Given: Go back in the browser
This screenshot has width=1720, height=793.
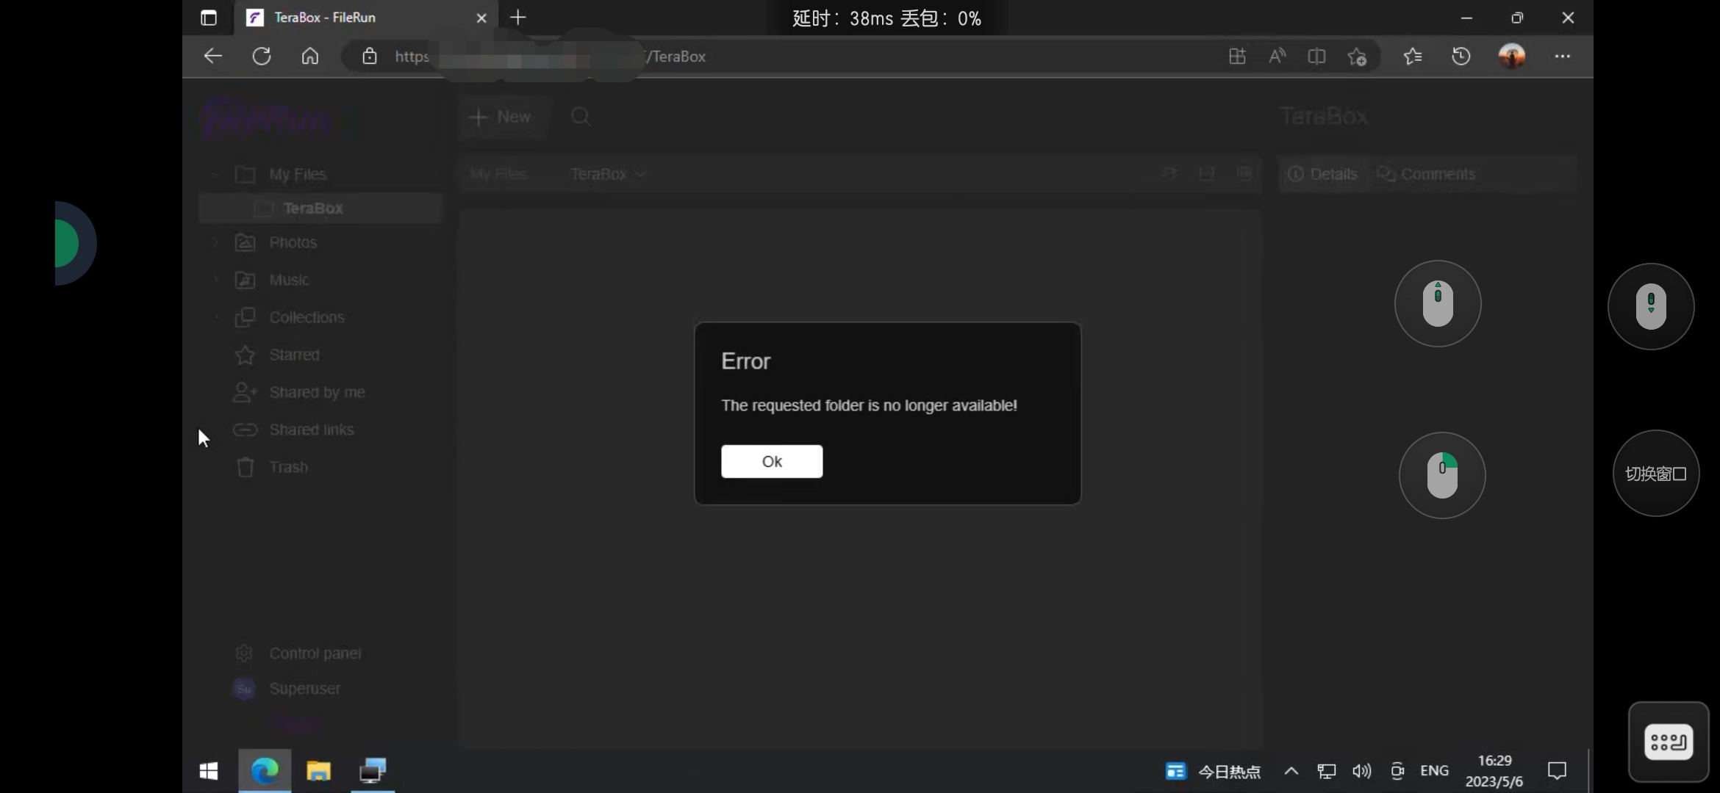Looking at the screenshot, I should (212, 56).
